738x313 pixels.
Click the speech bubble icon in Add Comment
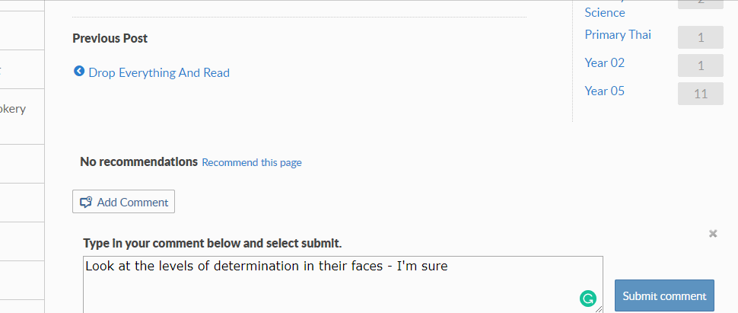(86, 203)
